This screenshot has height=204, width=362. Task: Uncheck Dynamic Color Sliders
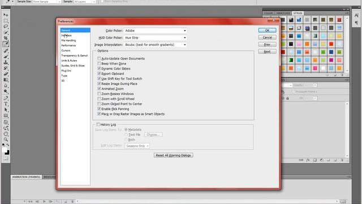pos(99,69)
